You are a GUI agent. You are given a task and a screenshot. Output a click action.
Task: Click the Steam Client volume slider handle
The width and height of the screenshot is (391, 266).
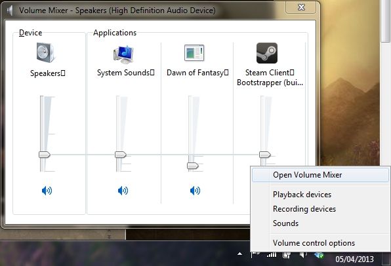(265, 155)
